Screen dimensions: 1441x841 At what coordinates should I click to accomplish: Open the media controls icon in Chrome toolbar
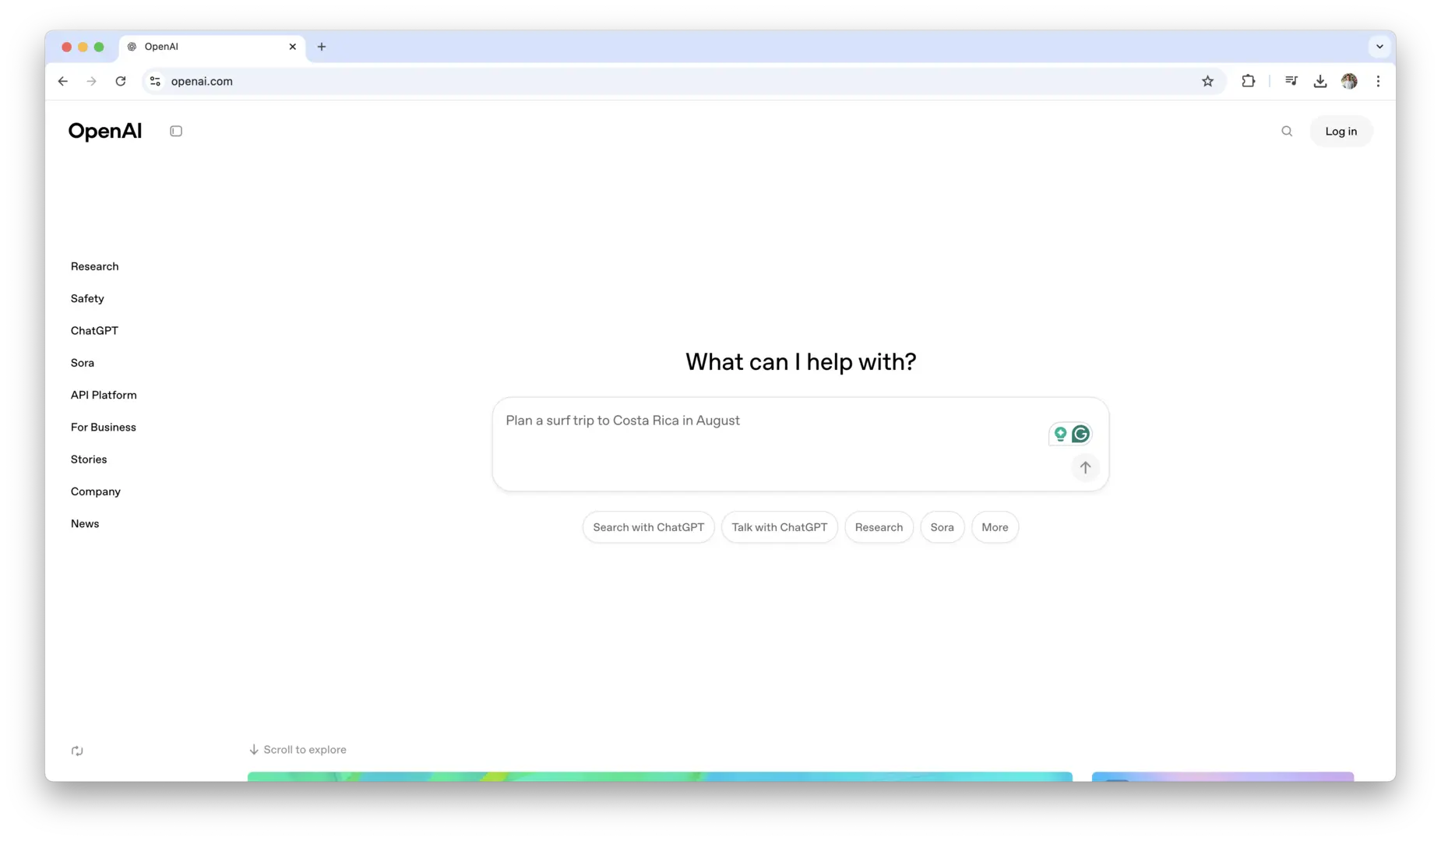[1291, 81]
